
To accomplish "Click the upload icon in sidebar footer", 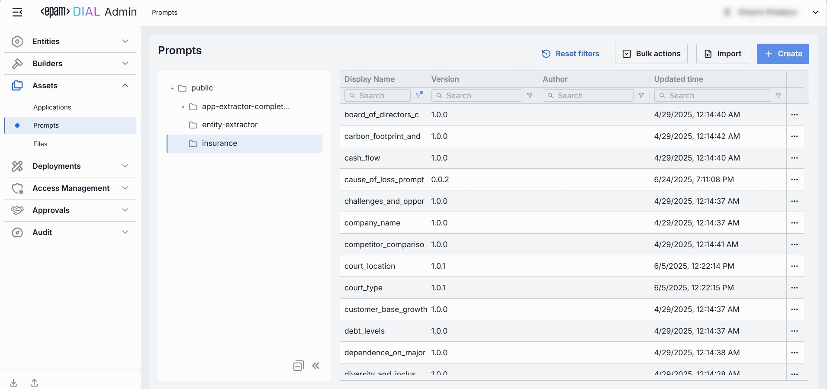I will [35, 383].
